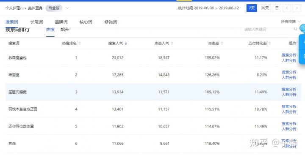Click click rate value 118.40%
305x155 pixels.
point(212,144)
